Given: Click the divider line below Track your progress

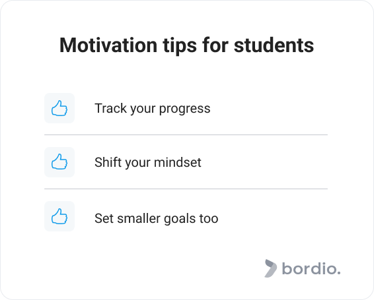Looking at the screenshot, I should tap(186, 135).
